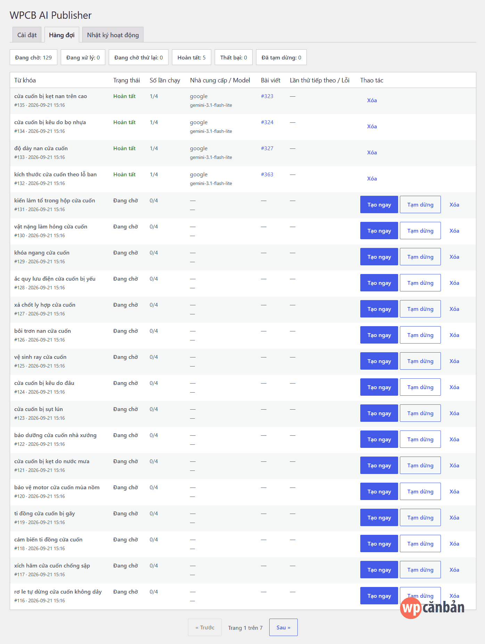Show Đã tạm dừng: 0 items

click(281, 57)
